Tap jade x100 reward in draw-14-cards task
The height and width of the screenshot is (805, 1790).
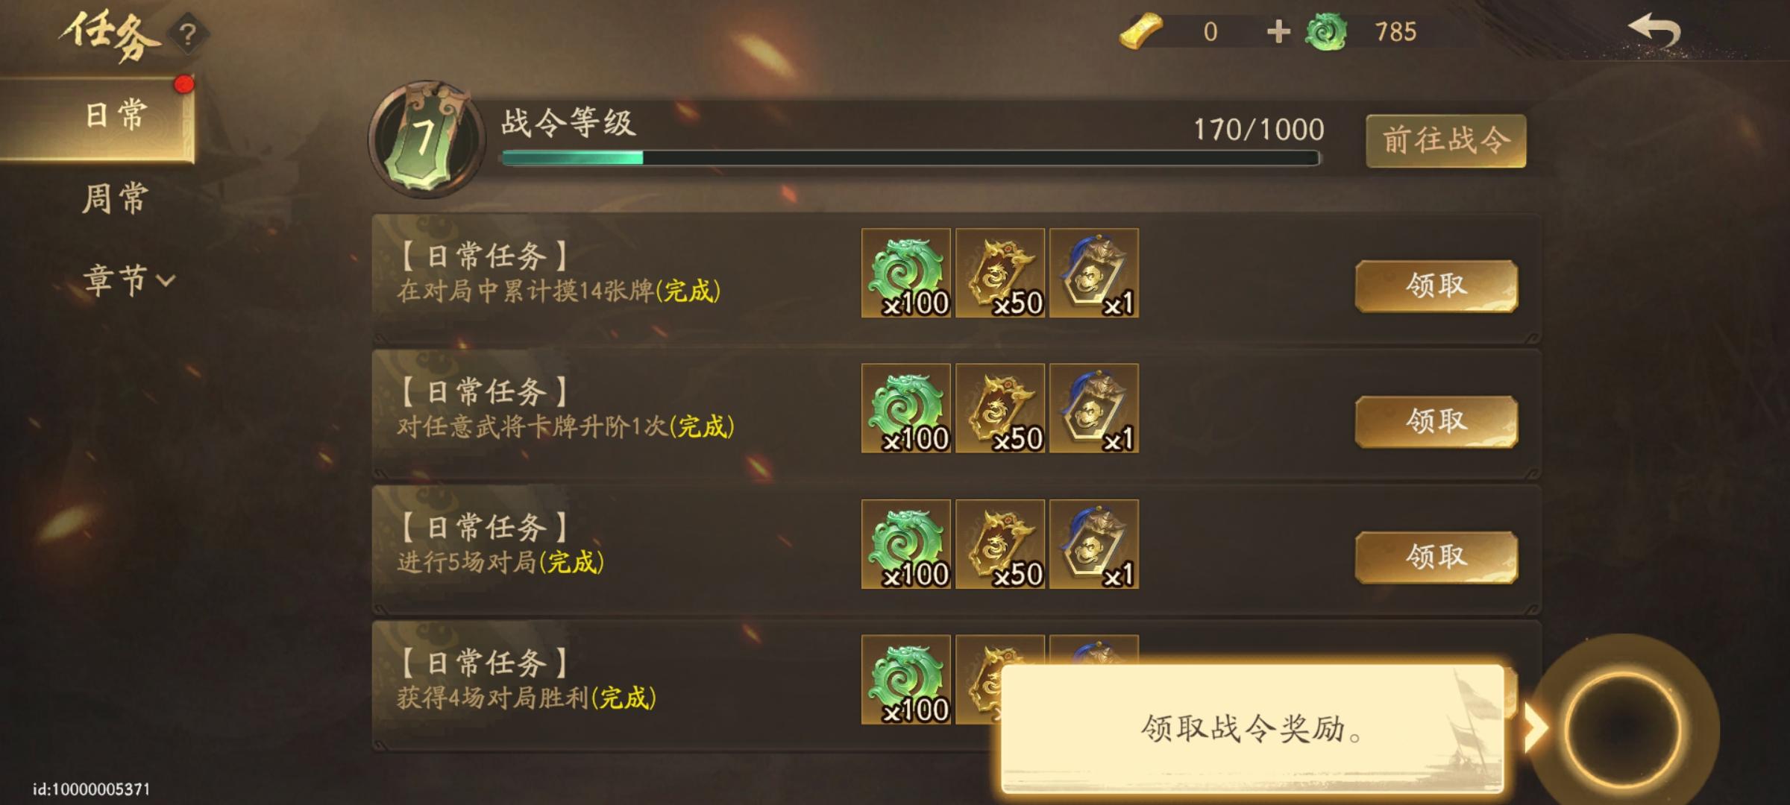906,274
